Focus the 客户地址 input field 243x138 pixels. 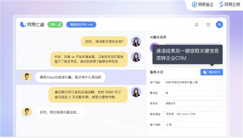pyautogui.click(x=193, y=82)
